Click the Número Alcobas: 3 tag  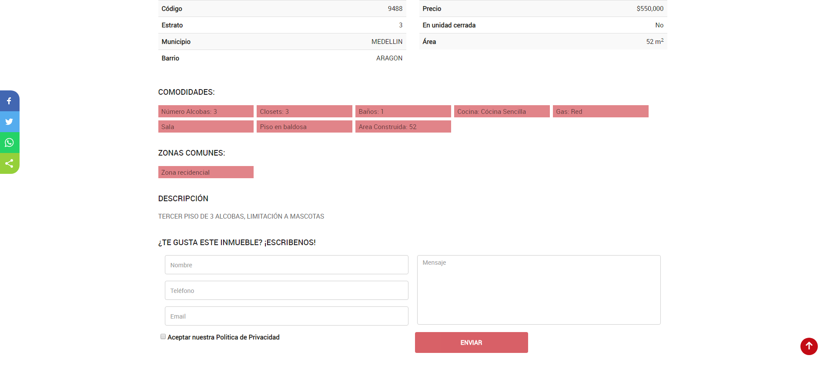click(206, 112)
